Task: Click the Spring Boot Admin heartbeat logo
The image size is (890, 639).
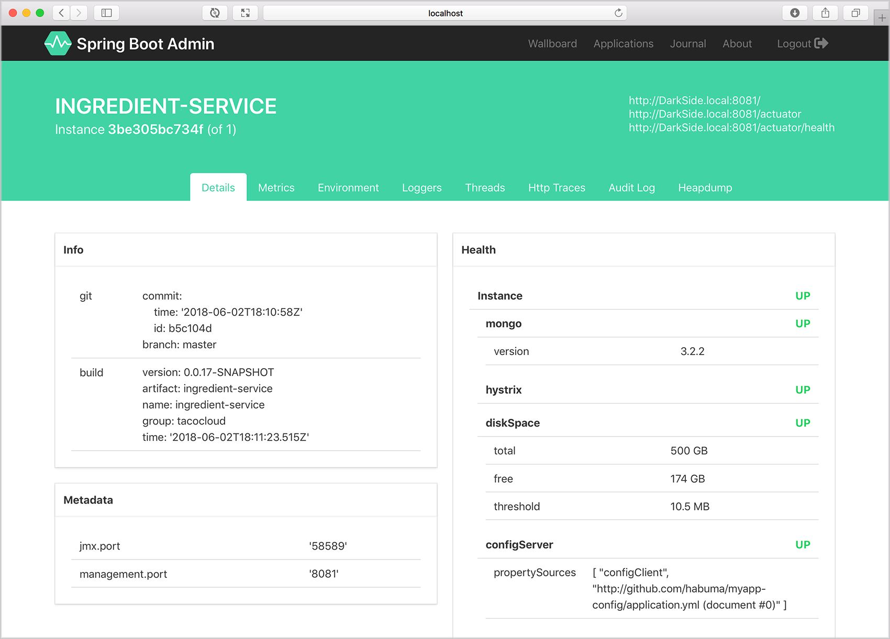Action: click(x=58, y=43)
